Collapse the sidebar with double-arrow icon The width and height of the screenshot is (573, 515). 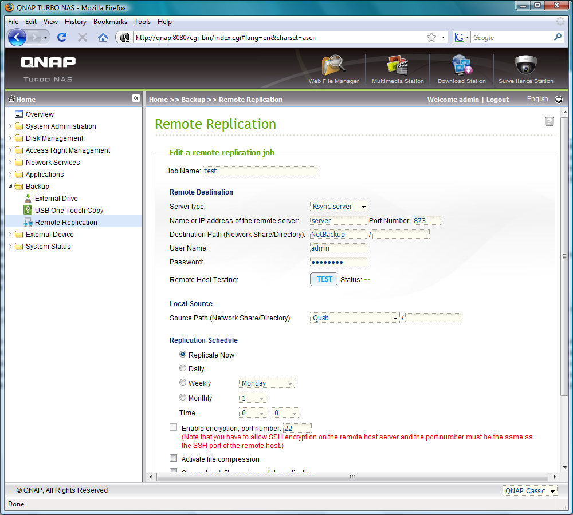coord(136,98)
